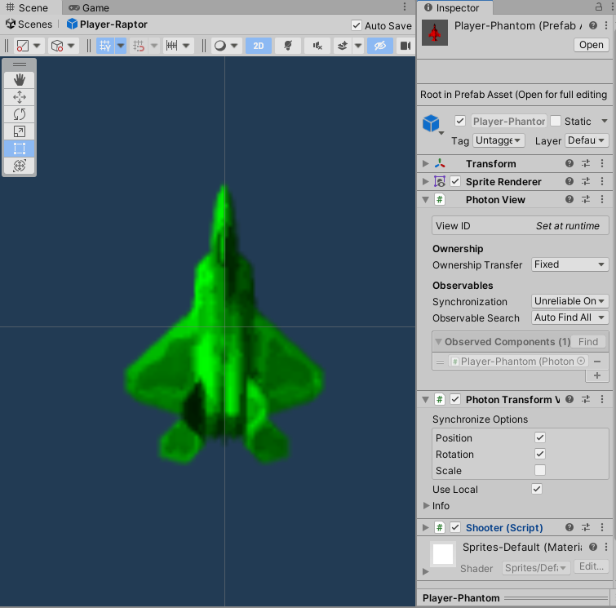Toggle Rotation sync checkbox
The image size is (616, 608).
[x=540, y=454]
